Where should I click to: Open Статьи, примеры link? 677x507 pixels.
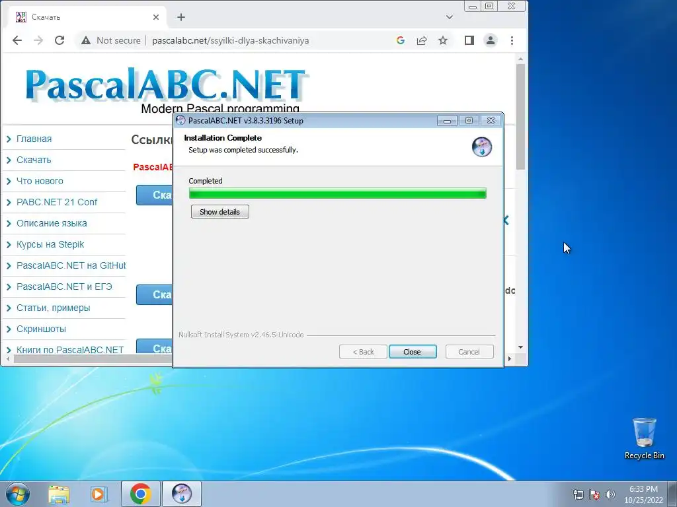pyautogui.click(x=54, y=308)
